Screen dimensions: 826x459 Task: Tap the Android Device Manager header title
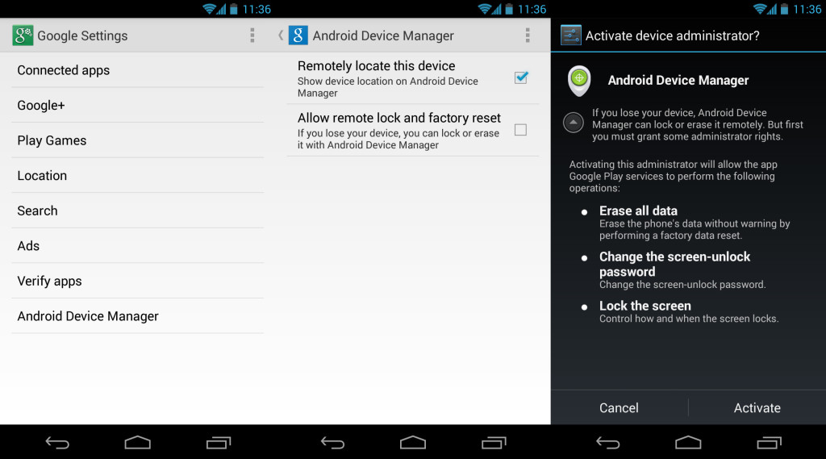coord(383,35)
